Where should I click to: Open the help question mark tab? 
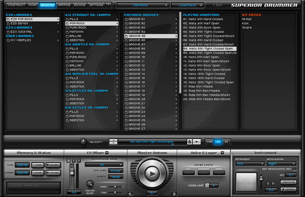pos(109,5)
